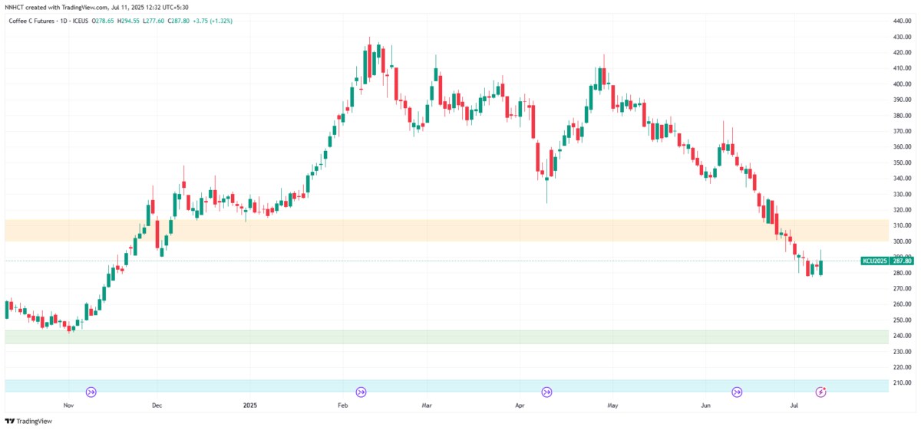
Task: Open the June contract rollover marker
Action: (737, 392)
